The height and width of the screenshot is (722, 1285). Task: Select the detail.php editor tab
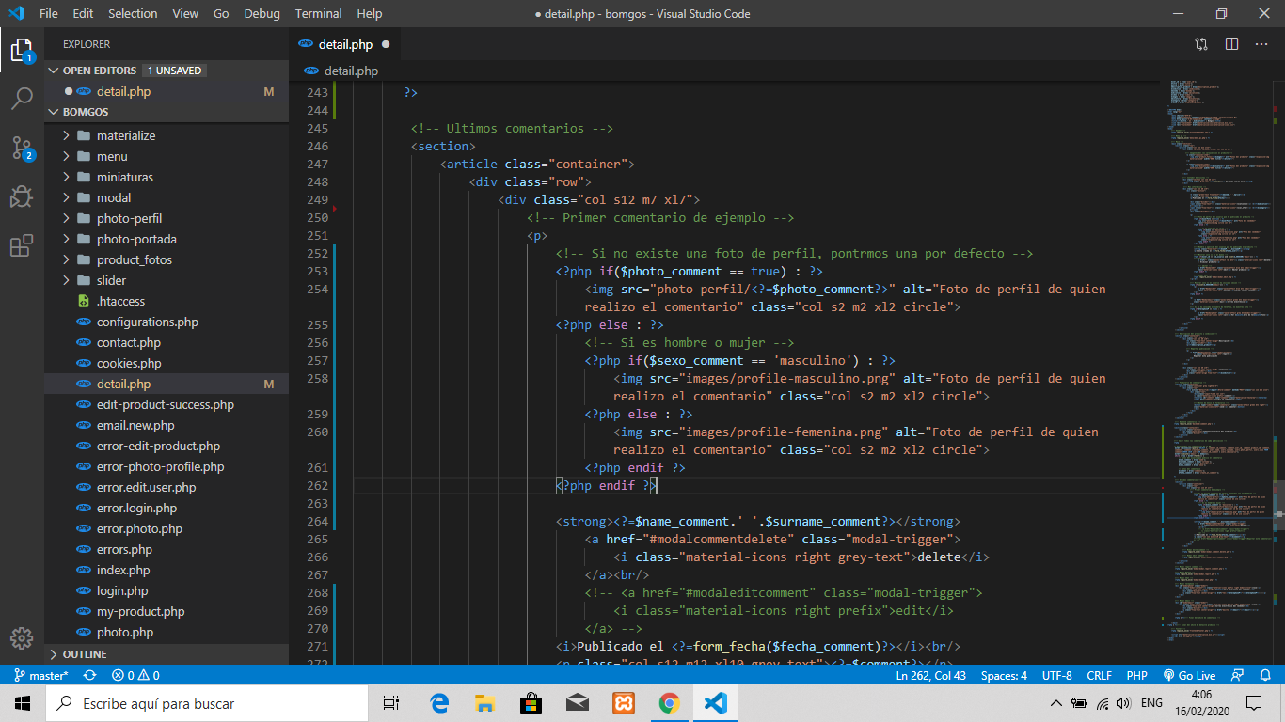click(345, 44)
